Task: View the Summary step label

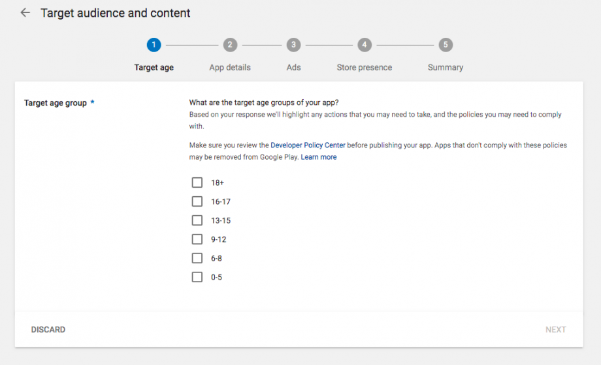Action: (446, 68)
